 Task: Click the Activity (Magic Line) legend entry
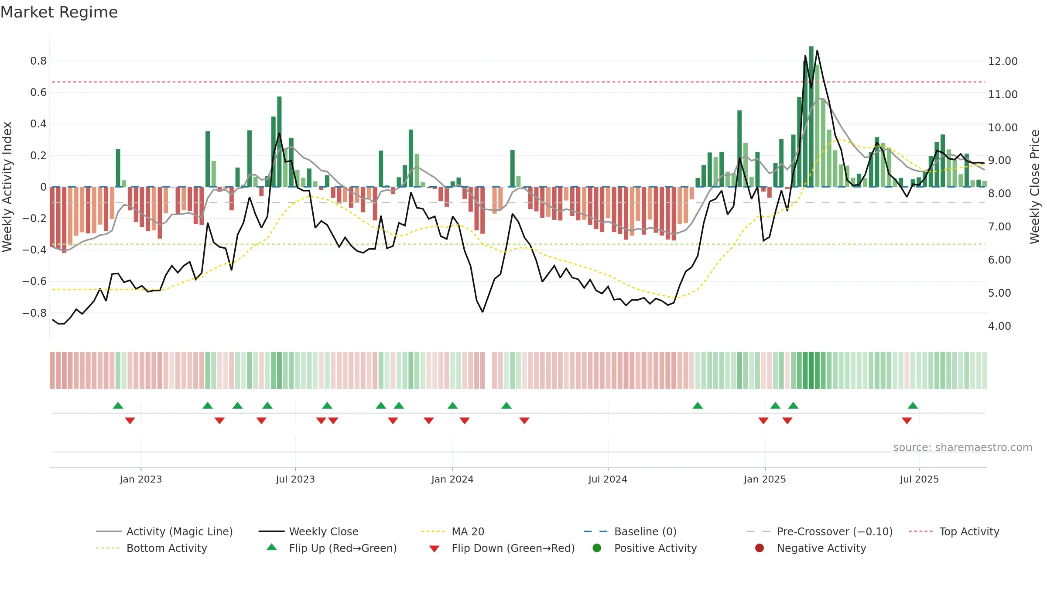point(164,531)
